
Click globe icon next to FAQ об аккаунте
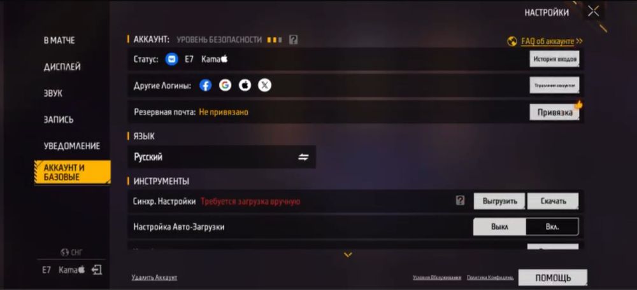512,41
